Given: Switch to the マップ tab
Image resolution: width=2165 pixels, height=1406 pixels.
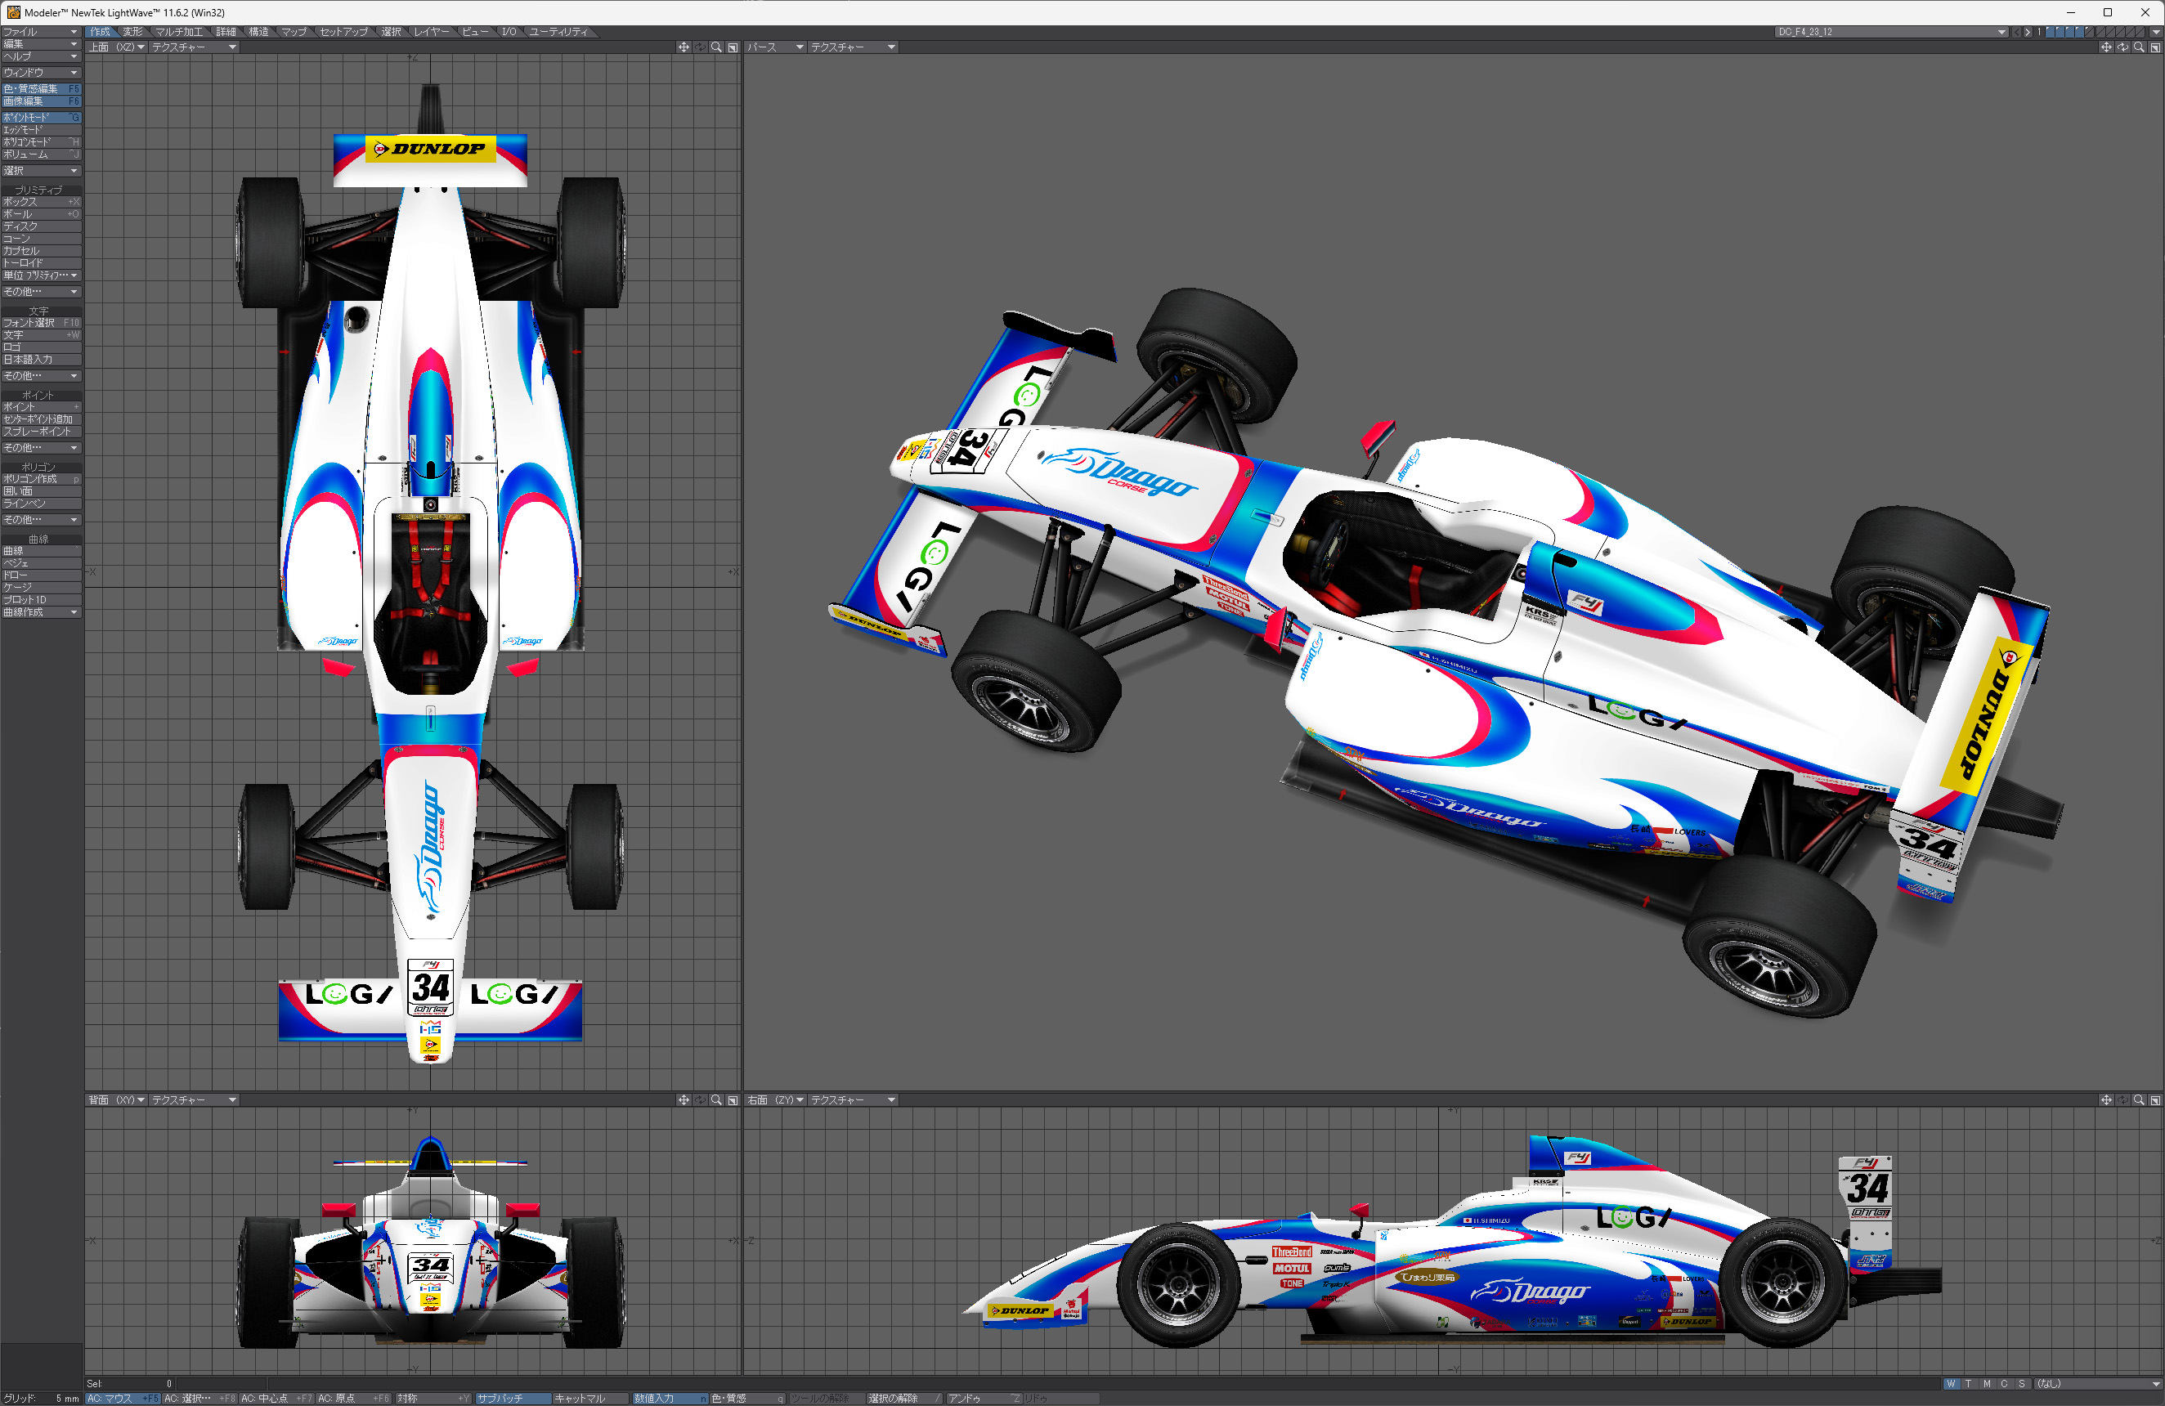Looking at the screenshot, I should [x=294, y=32].
